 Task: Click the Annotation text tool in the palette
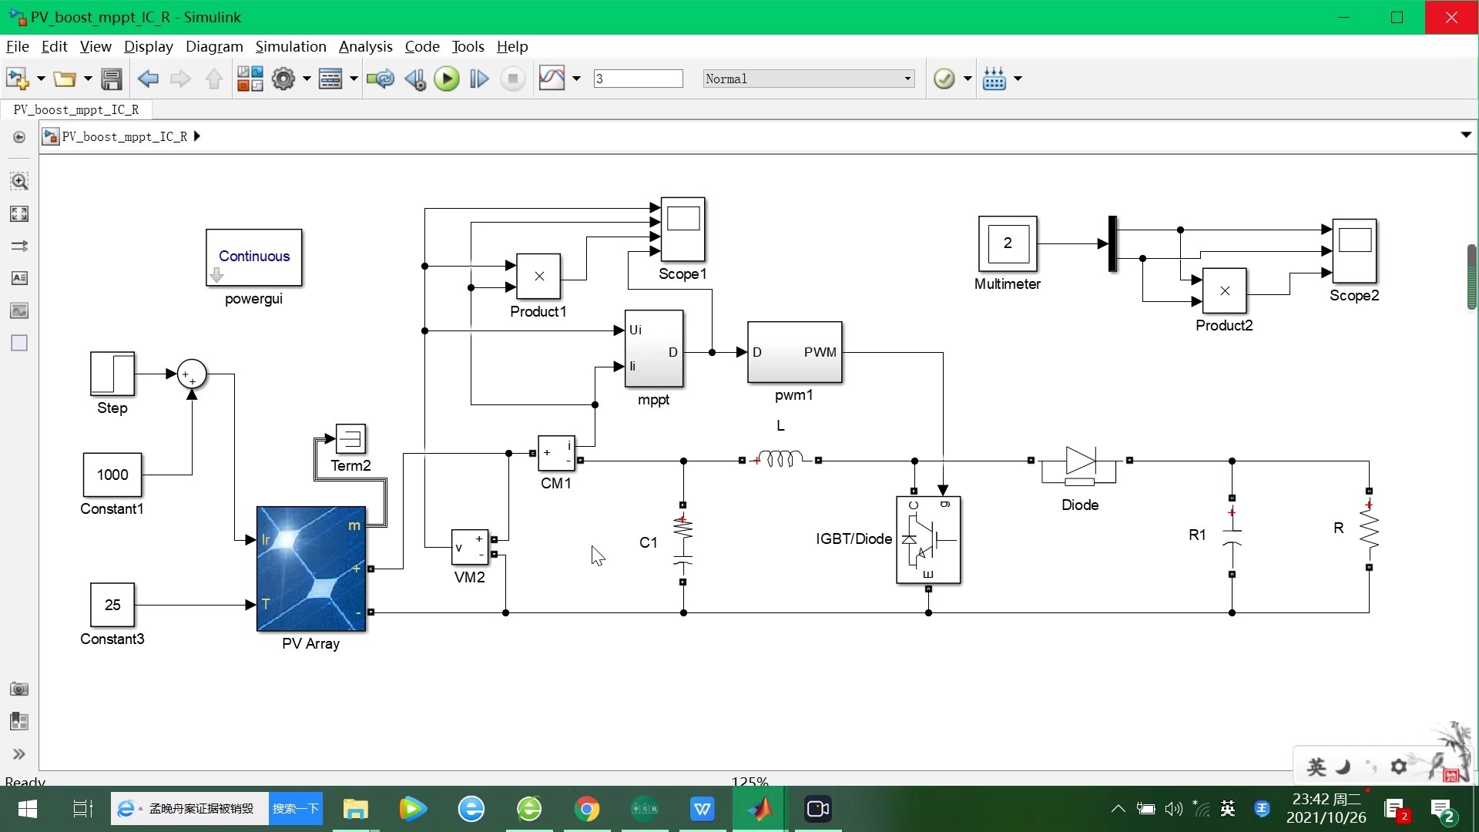(19, 278)
